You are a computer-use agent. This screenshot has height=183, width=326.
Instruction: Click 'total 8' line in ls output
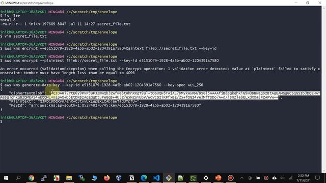pyautogui.click(x=8, y=20)
